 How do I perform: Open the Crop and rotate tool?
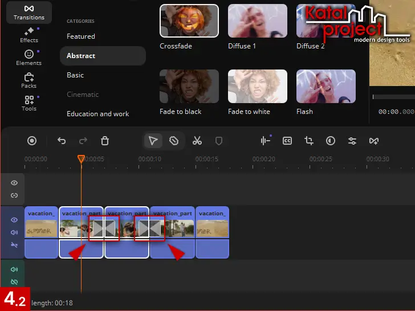click(x=309, y=141)
